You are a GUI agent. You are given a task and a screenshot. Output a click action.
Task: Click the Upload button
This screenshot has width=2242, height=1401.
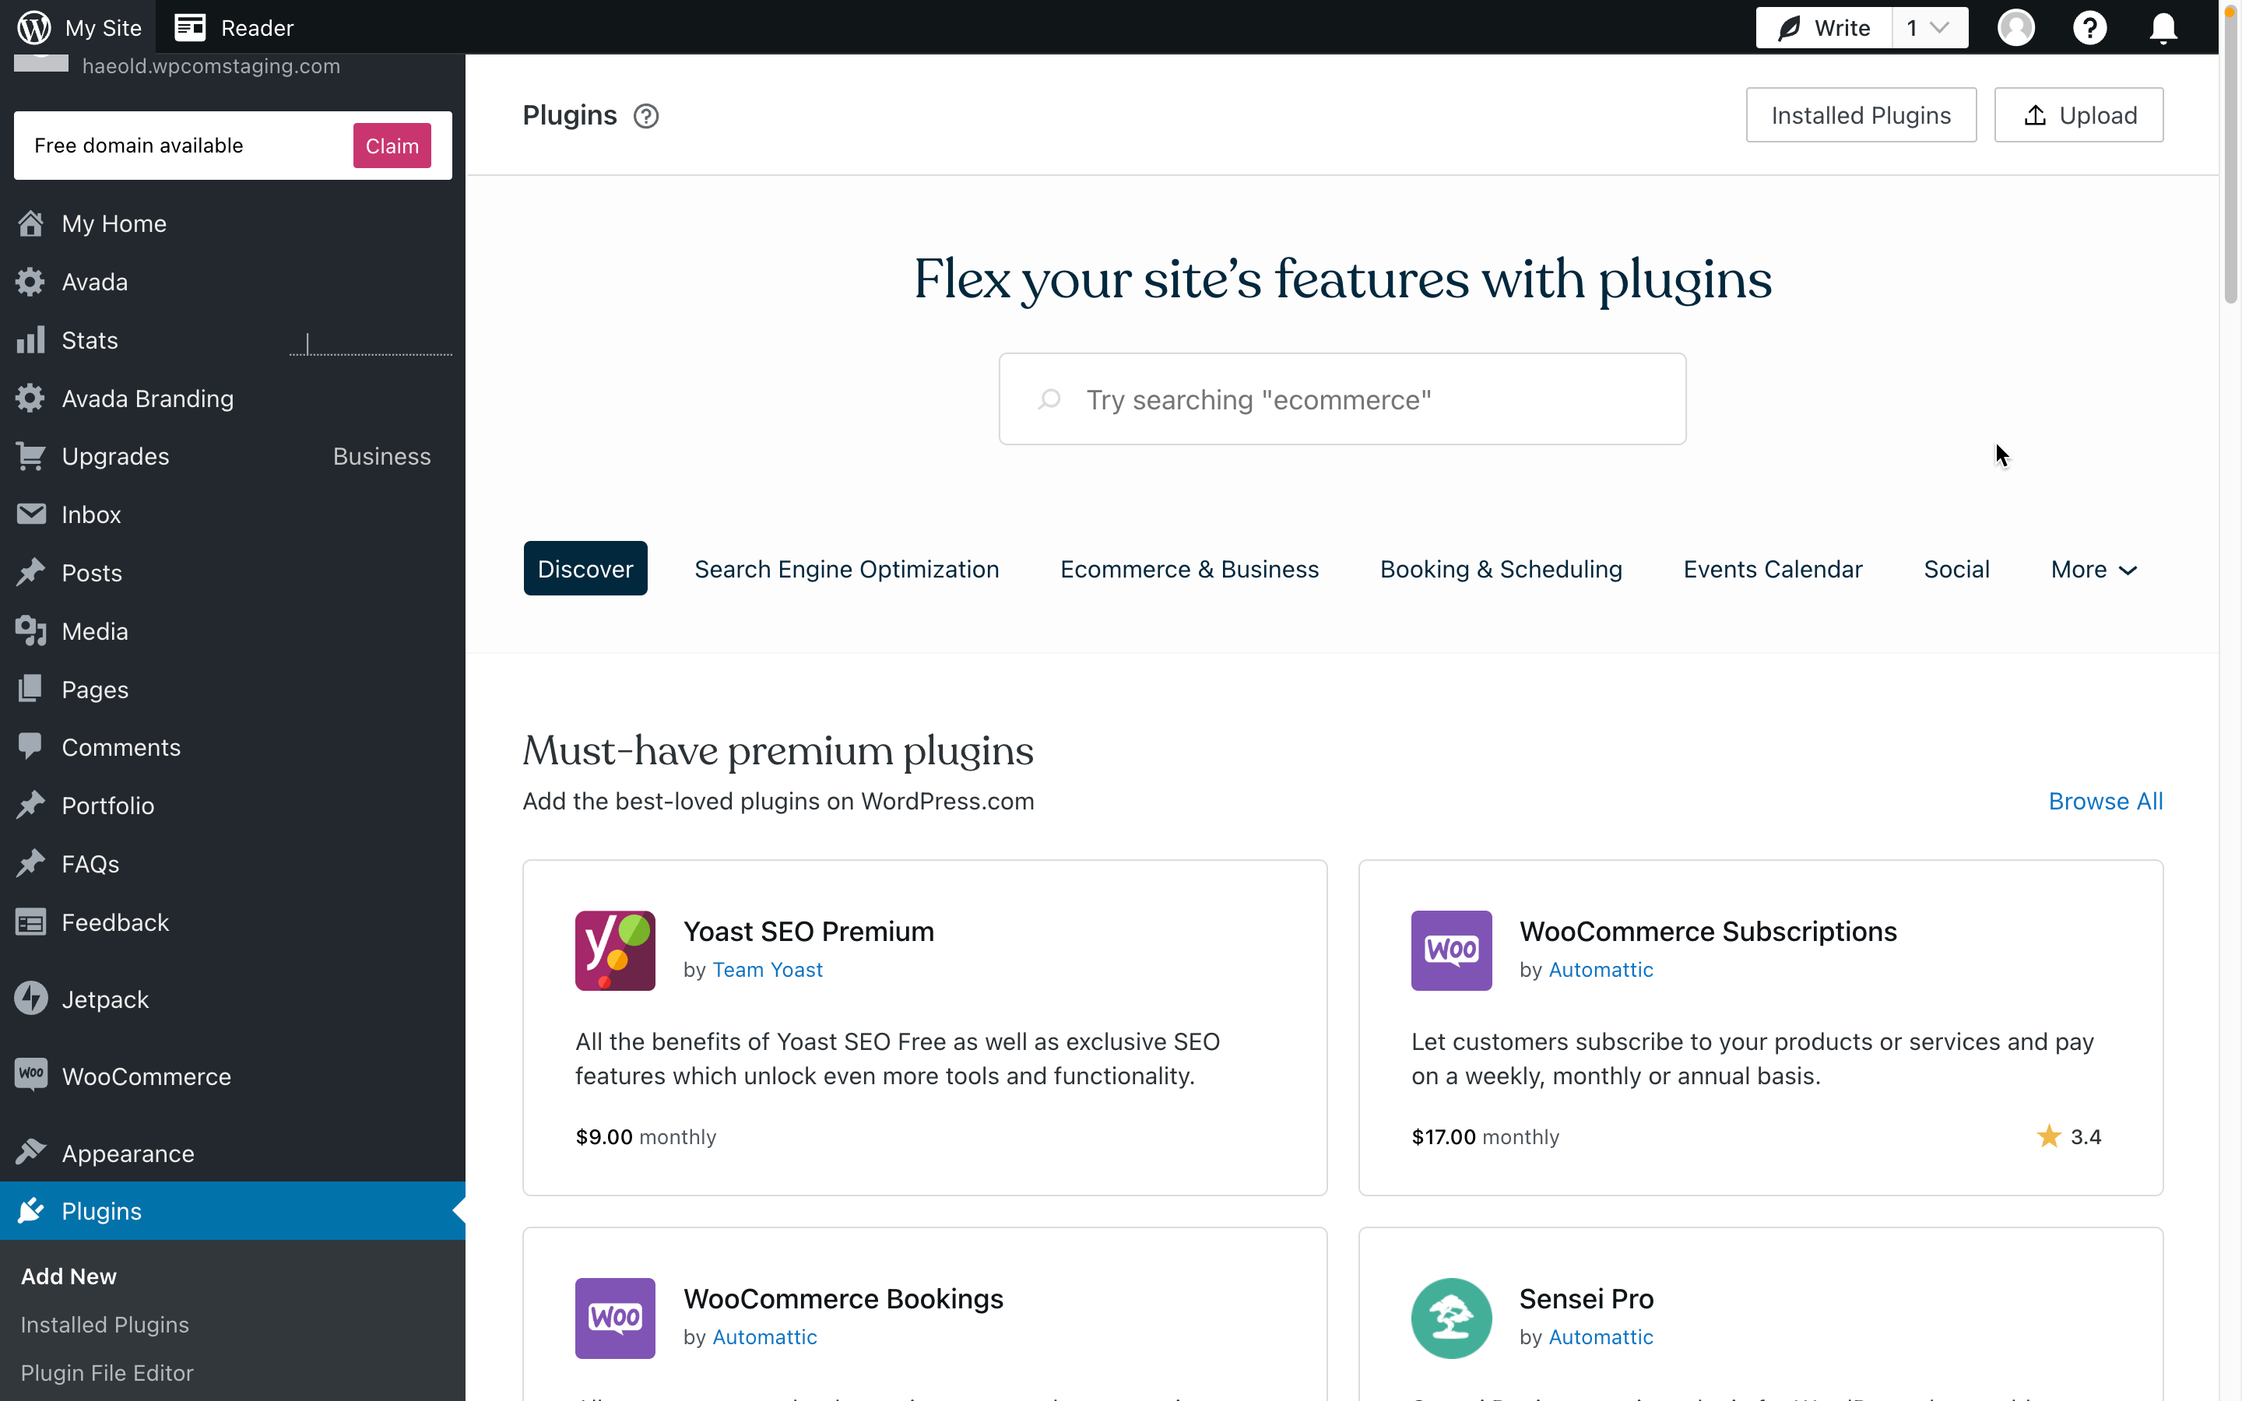(2079, 115)
